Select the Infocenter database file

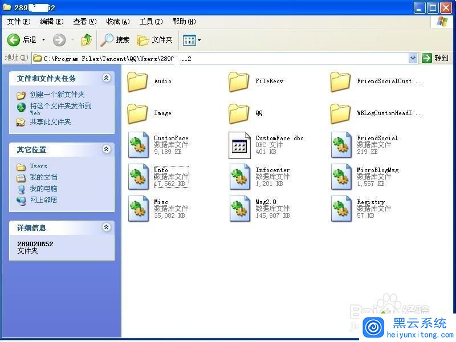pos(239,177)
